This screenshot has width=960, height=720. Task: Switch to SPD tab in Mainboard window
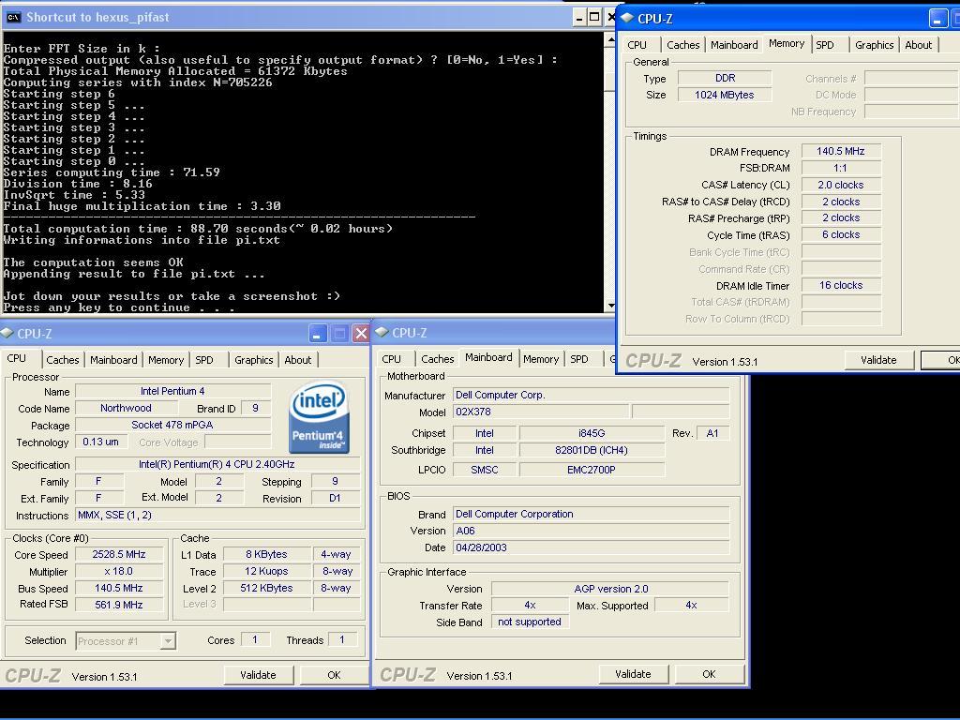click(x=579, y=359)
